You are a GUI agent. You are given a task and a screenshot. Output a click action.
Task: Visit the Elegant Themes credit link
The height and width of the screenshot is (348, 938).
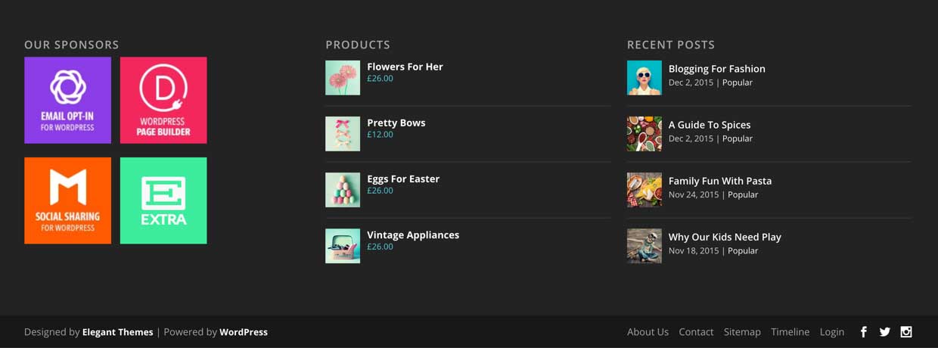tap(117, 332)
